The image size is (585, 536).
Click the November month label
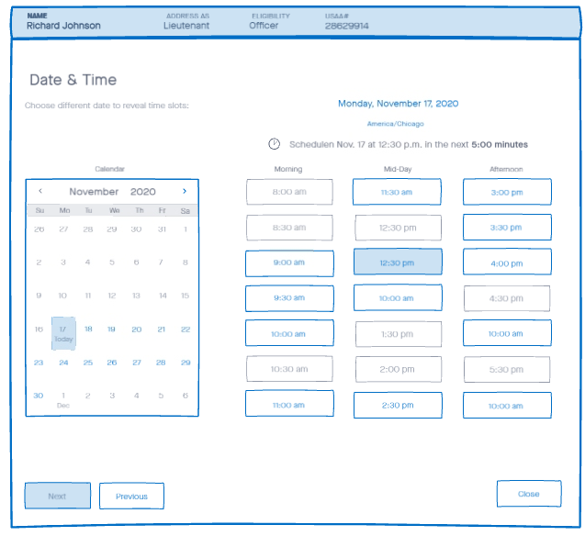94,192
